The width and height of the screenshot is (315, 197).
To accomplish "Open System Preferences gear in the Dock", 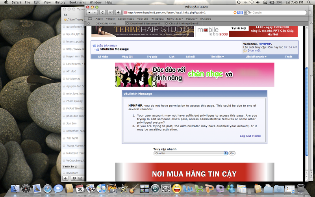I will pos(166,189).
